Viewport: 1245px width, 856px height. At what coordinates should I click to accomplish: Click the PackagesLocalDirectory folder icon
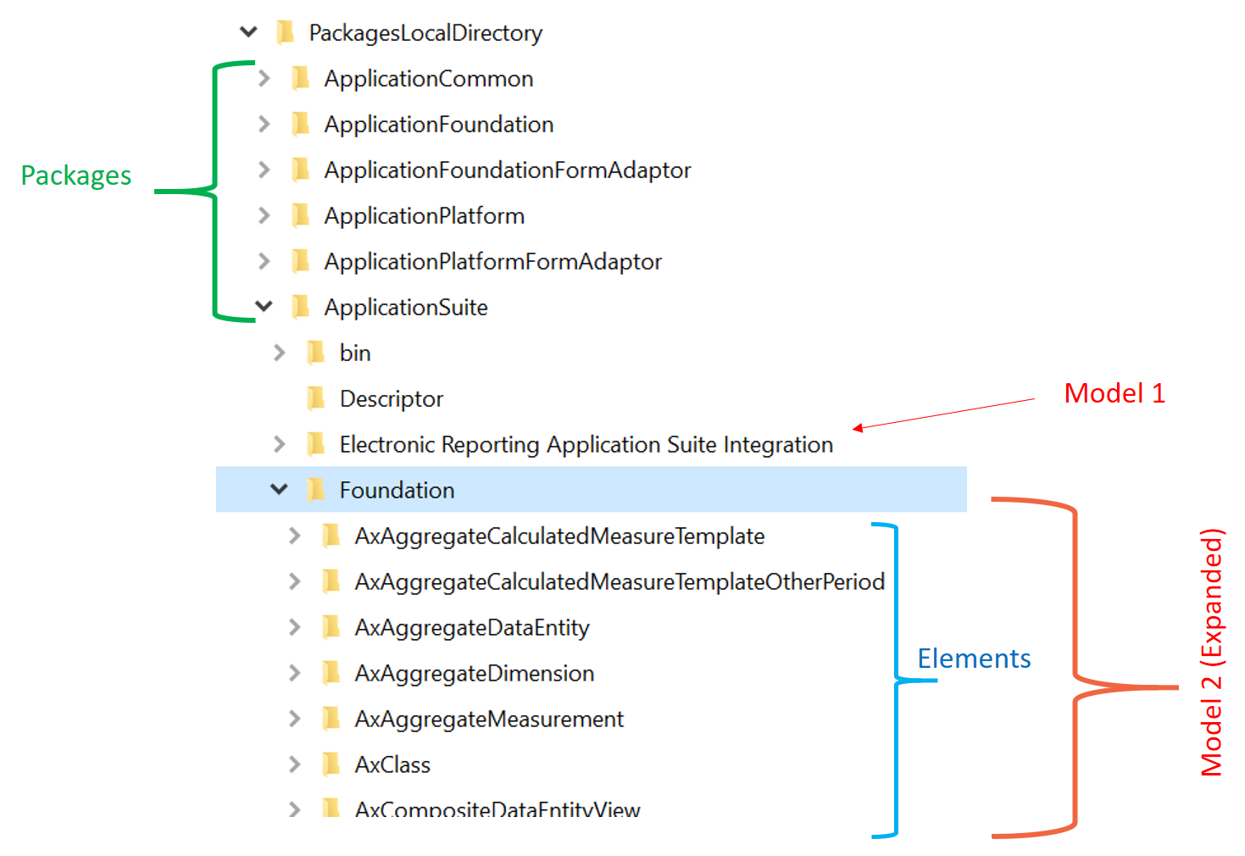click(285, 32)
